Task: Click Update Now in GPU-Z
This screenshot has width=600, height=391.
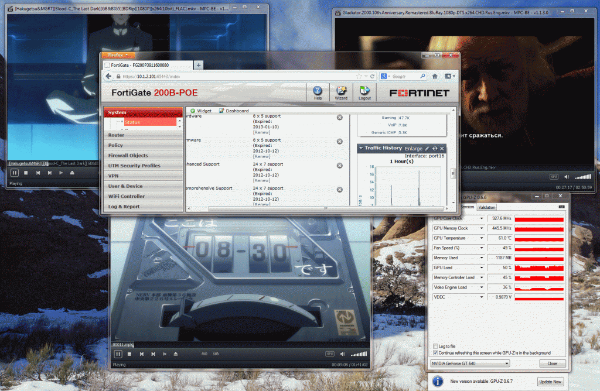Action: click(x=550, y=382)
